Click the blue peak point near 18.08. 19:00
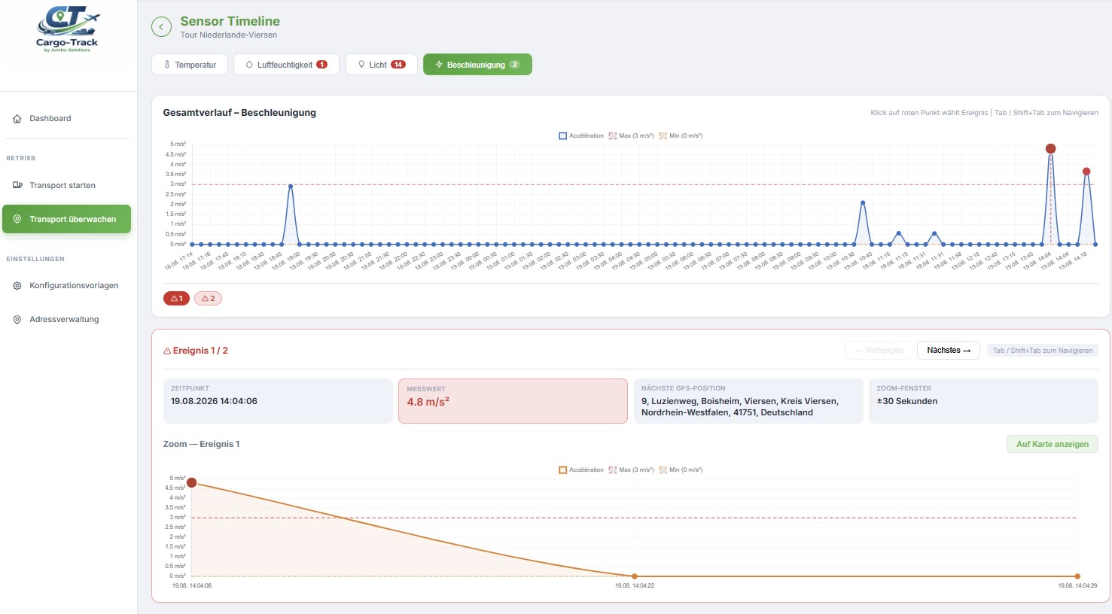This screenshot has height=614, width=1112. point(291,186)
